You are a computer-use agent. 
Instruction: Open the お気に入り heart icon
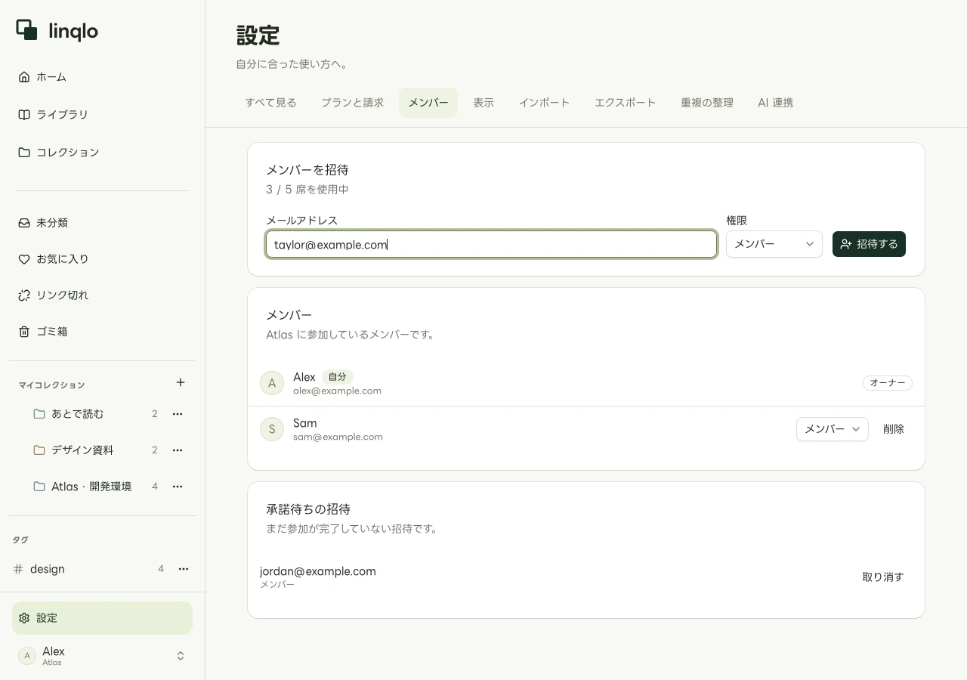click(24, 259)
